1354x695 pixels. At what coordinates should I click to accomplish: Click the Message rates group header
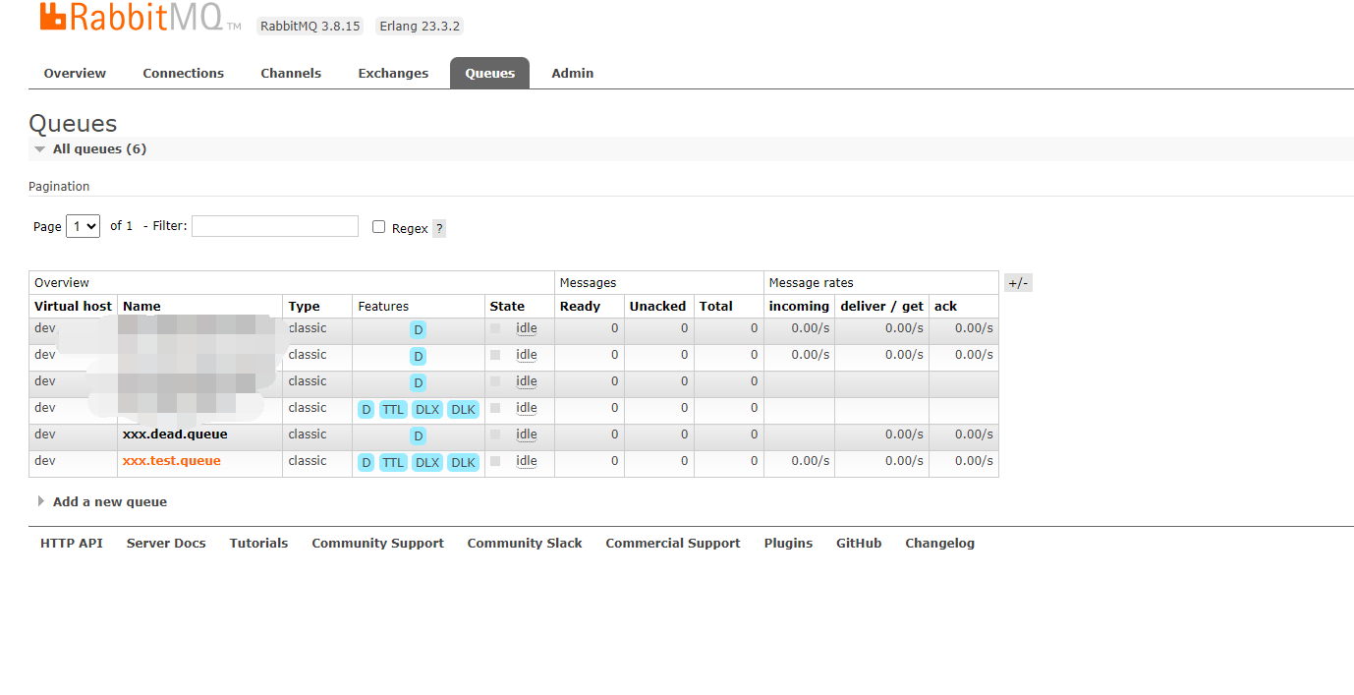point(812,283)
